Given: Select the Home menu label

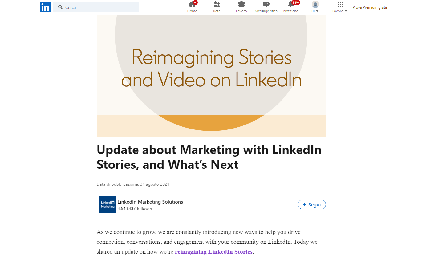Looking at the screenshot, I should pos(192,11).
